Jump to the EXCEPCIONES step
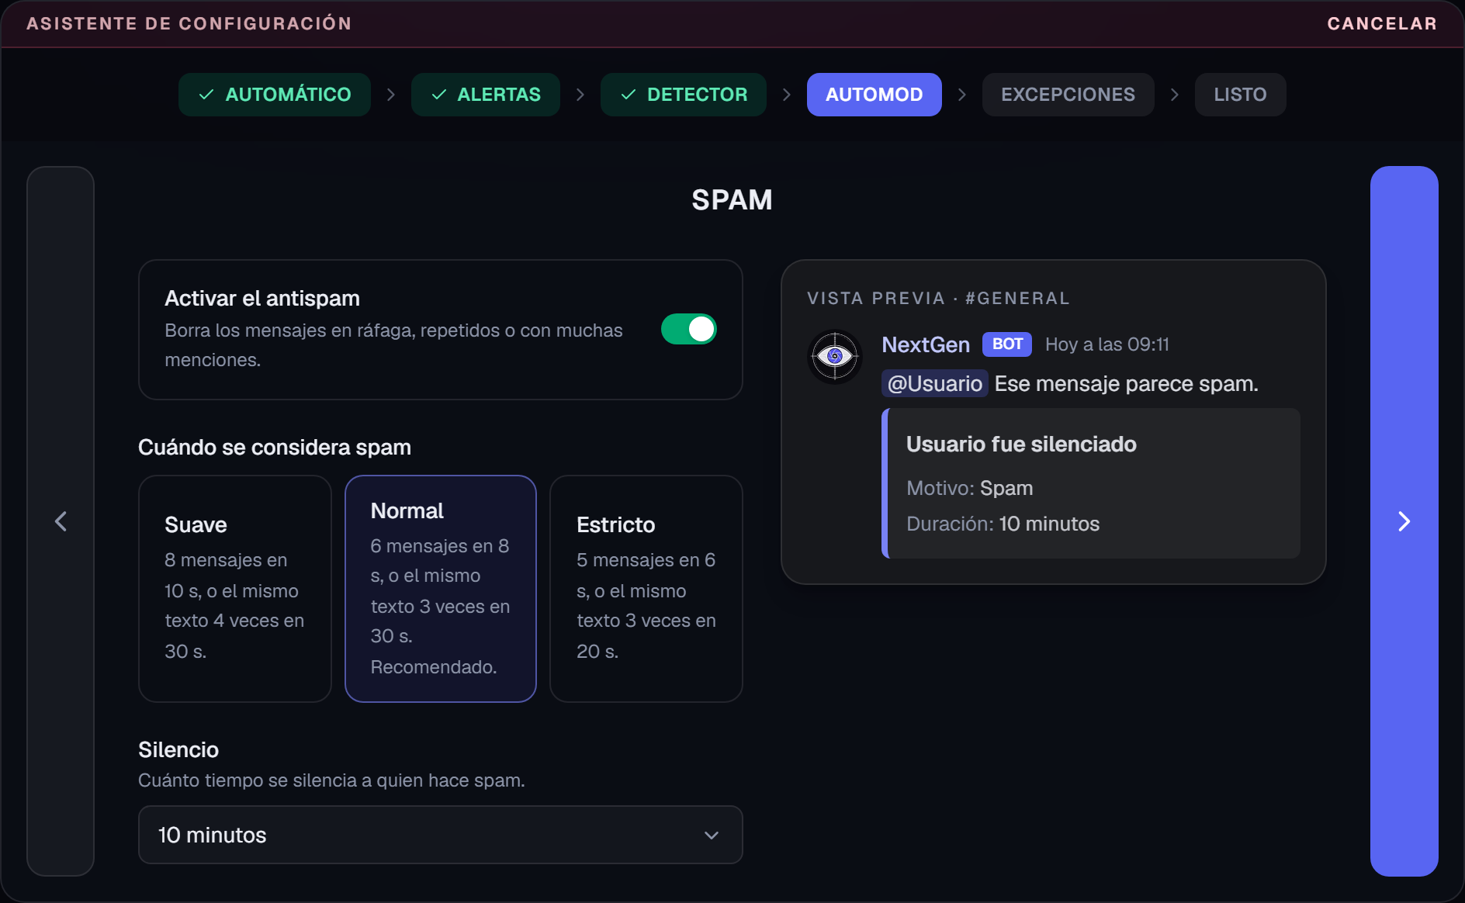 pos(1068,95)
